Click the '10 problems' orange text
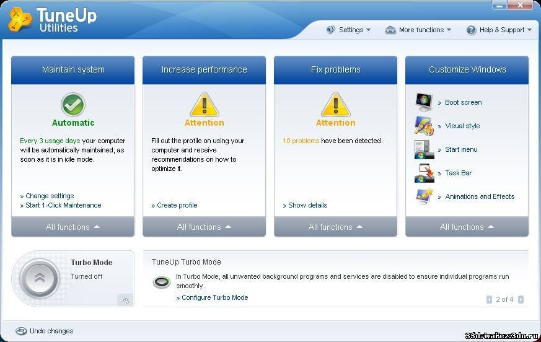 301,141
